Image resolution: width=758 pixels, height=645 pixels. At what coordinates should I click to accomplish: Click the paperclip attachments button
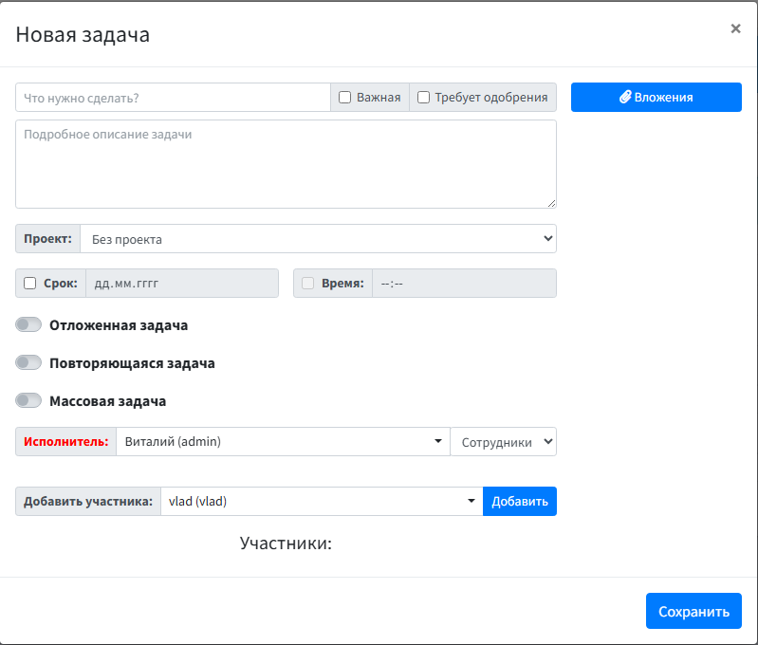coord(656,97)
